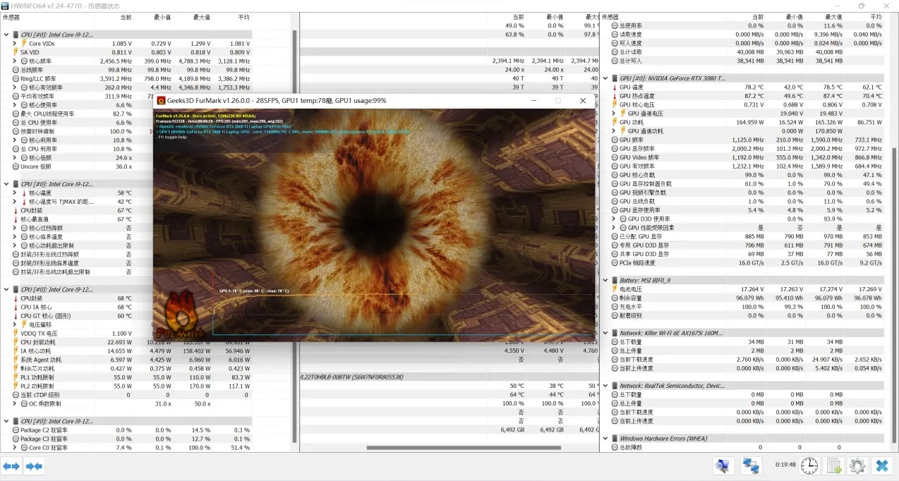
Task: Collapse the GPU [#0] NVIDIA GeForce section
Action: [x=605, y=78]
